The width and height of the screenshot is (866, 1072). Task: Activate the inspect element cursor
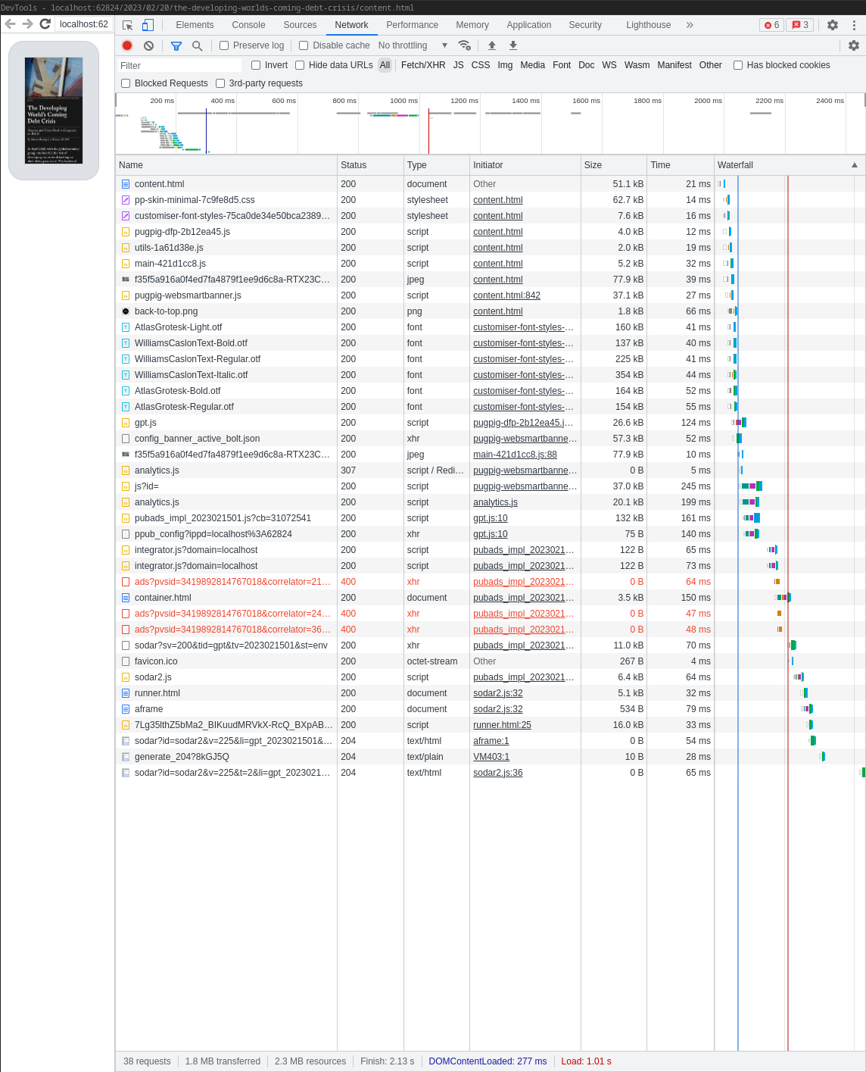point(127,25)
